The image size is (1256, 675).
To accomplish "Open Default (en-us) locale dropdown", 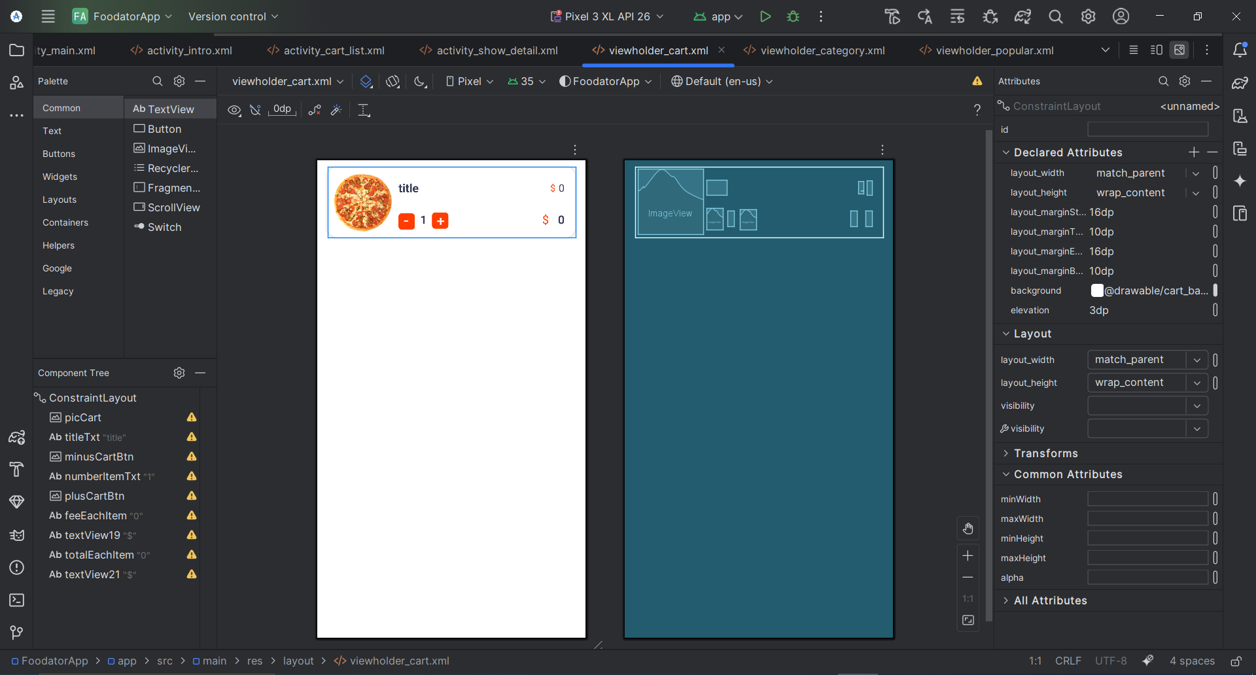I will 722,81.
